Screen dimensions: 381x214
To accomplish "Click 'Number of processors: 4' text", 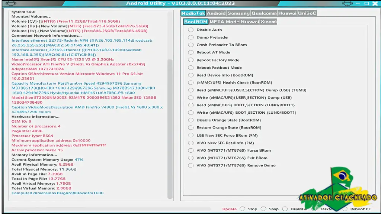I will coord(36,126).
